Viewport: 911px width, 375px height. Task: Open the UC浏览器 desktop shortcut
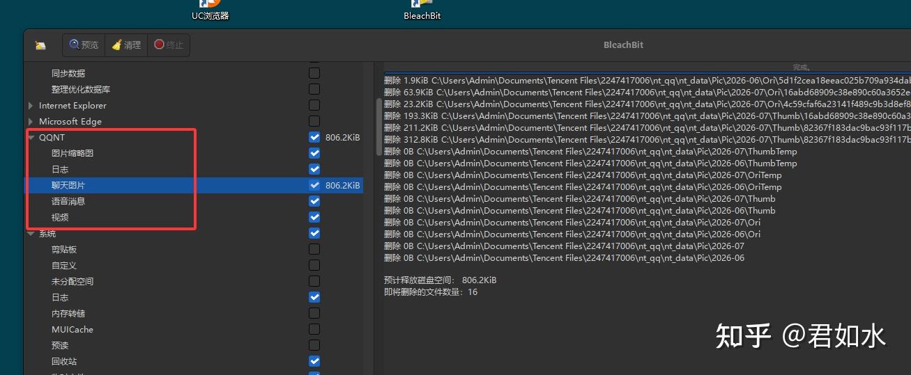pos(210,10)
